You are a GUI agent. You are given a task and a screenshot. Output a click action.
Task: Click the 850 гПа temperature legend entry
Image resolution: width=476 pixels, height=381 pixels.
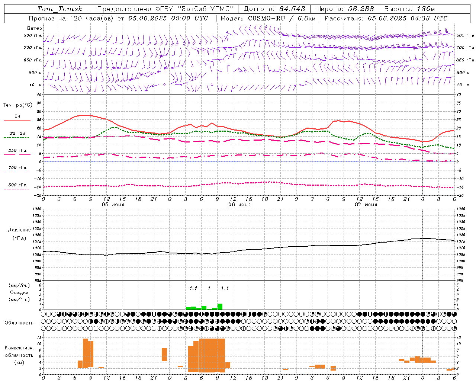coord(17,151)
